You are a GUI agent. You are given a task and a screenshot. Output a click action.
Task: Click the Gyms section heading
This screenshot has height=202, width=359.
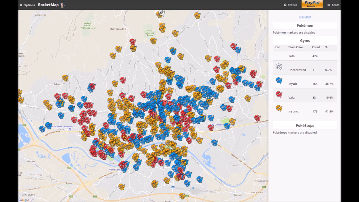pos(305,41)
